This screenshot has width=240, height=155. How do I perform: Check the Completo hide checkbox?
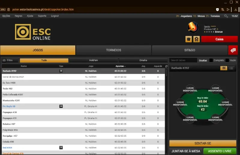211,60
